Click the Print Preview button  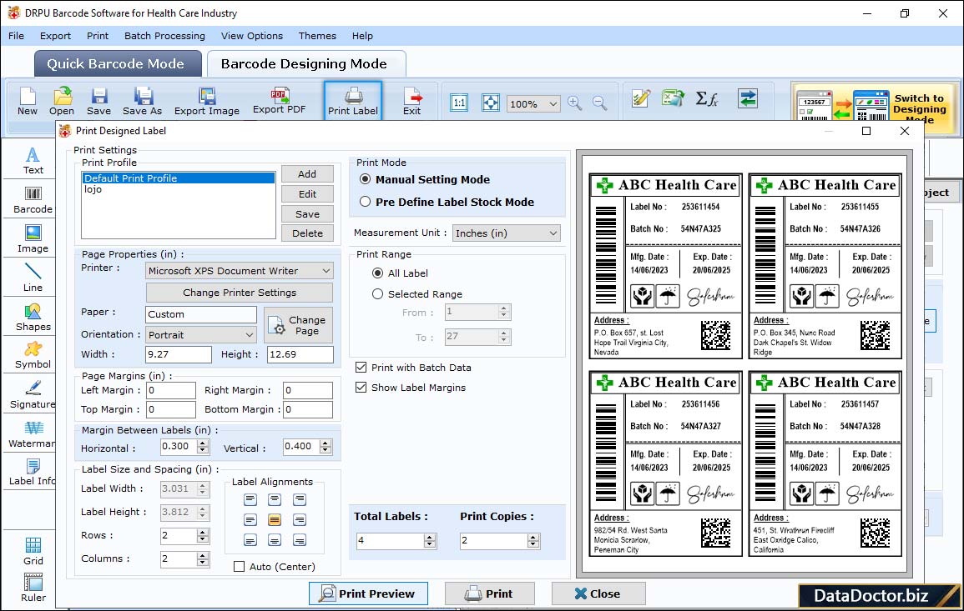tap(368, 593)
